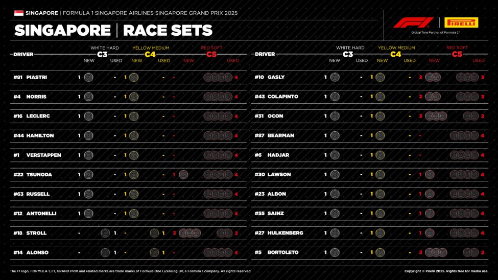Click Piastri's new hard tyre icon
Viewport: 498px width, 280px height.
pyautogui.click(x=88, y=77)
